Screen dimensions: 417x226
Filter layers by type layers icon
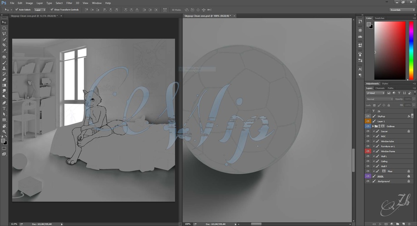pyautogui.click(x=399, y=93)
